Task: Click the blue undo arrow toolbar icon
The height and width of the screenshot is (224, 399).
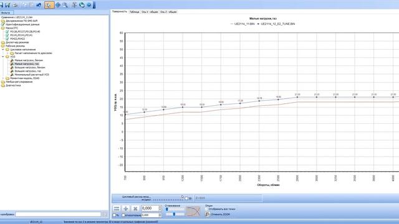Action: (x=39, y=5)
